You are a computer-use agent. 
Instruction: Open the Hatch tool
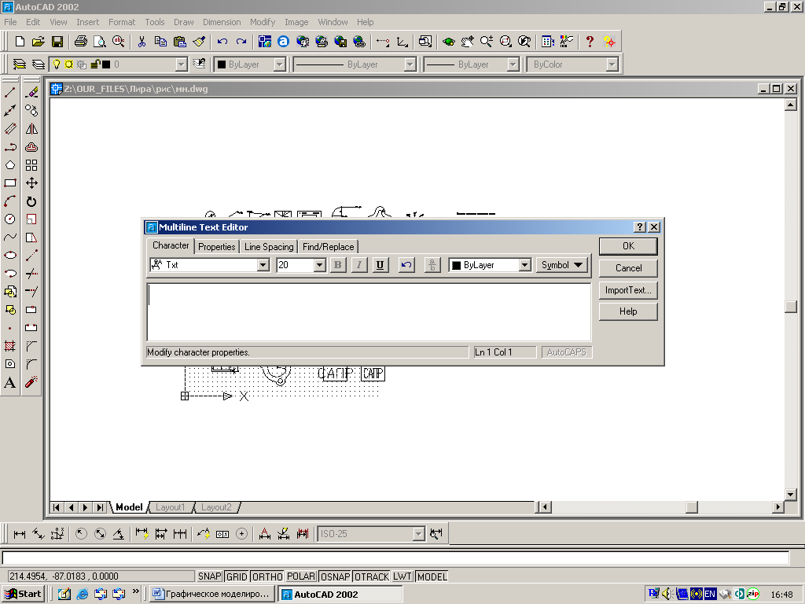click(x=9, y=346)
